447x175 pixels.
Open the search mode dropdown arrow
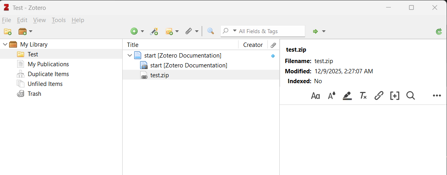(x=235, y=31)
